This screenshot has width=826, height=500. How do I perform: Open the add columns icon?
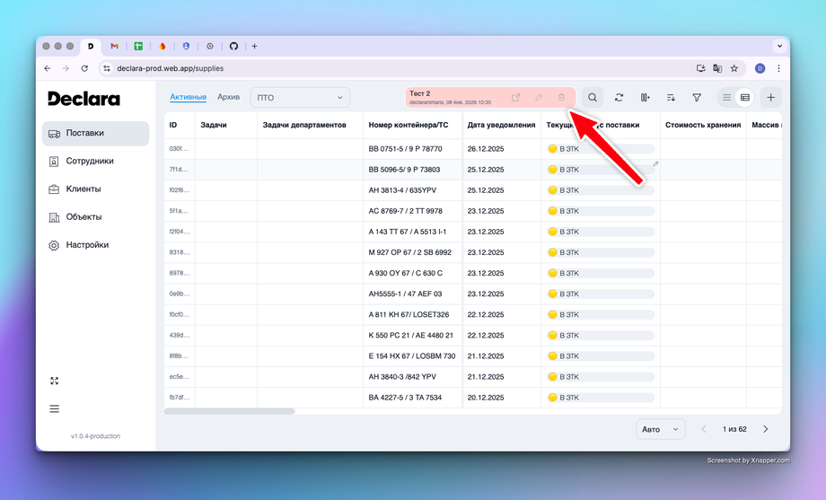point(645,98)
